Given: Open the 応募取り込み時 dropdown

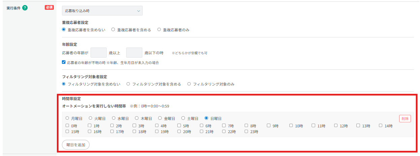Looking at the screenshot, I should (x=102, y=11).
